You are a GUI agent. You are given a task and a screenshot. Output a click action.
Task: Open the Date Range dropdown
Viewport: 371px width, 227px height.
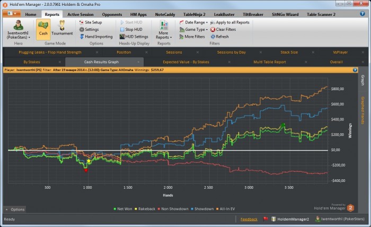click(x=196, y=23)
